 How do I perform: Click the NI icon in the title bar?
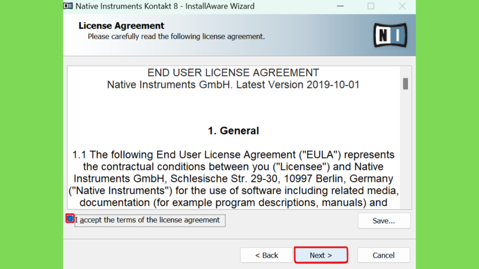(x=68, y=6)
